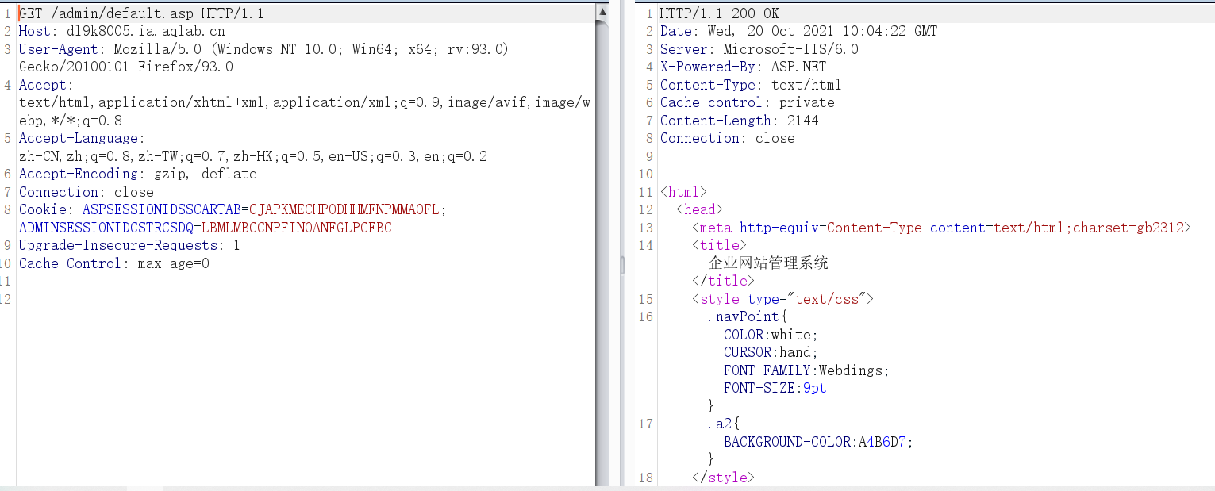Viewport: 1215px width, 491px height.
Task: Click the request pane vertical scrollbar thumb
Action: coord(602,252)
